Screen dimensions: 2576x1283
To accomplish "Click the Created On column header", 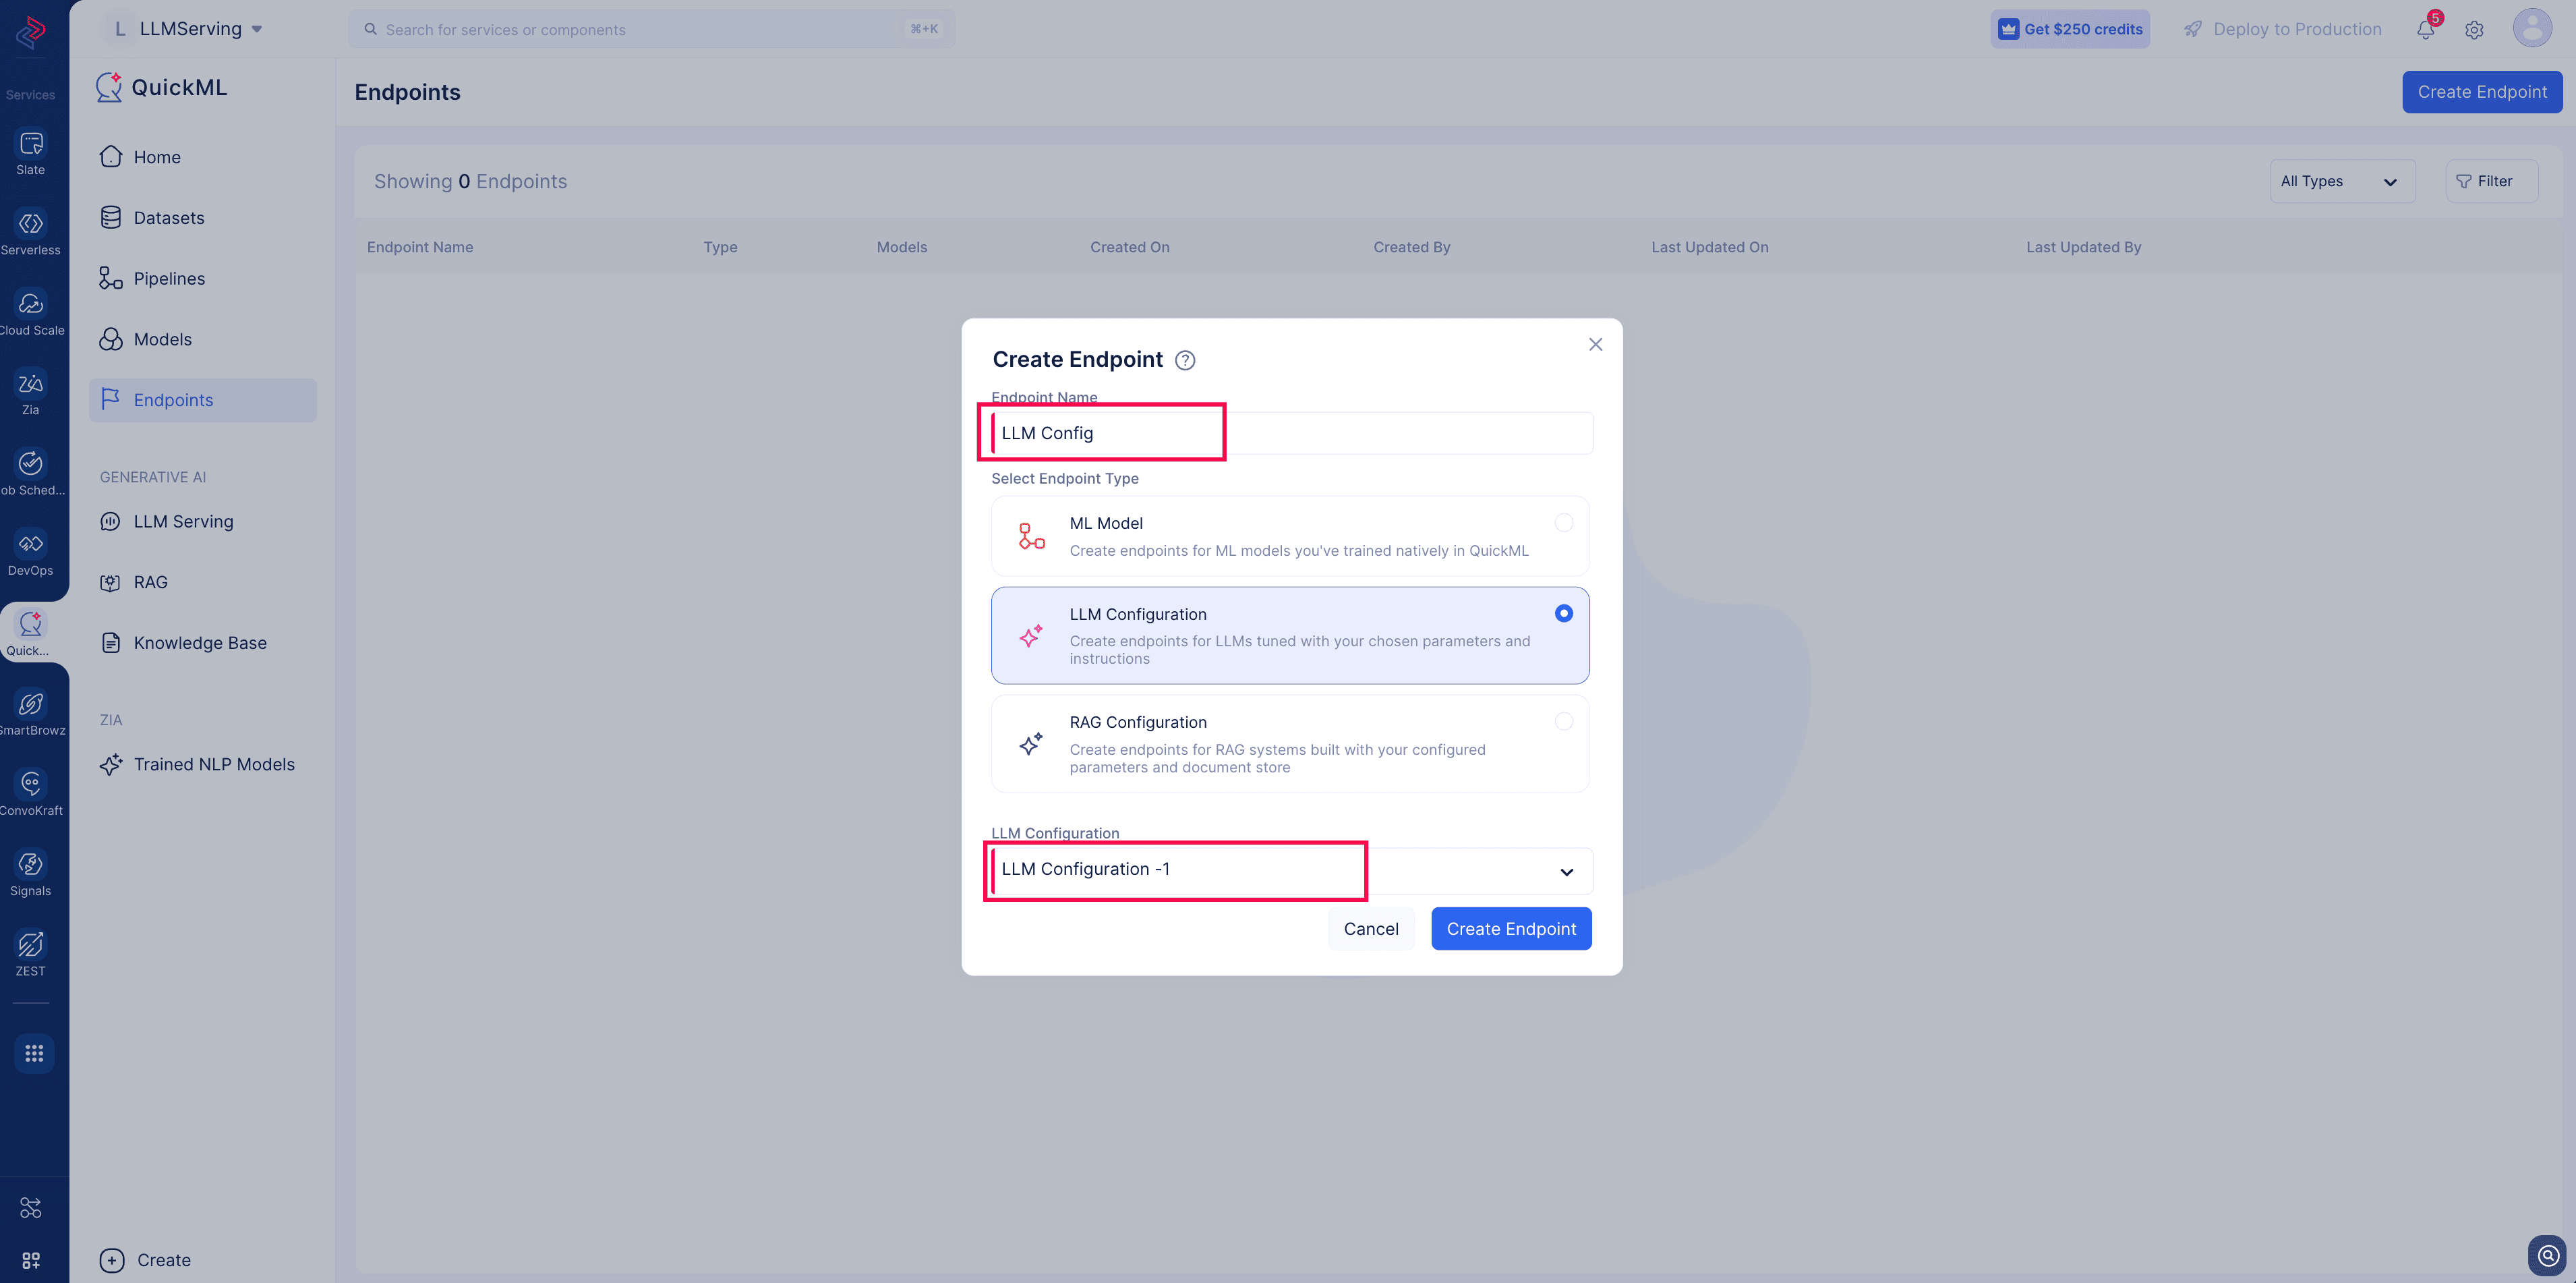I will (1129, 247).
